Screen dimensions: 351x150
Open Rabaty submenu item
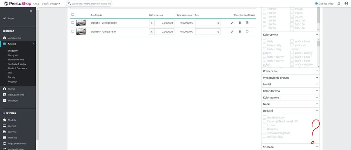tap(12, 77)
